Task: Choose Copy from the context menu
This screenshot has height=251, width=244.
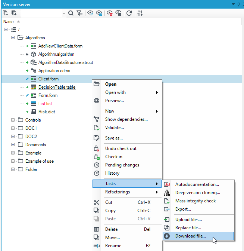Action: [x=127, y=211]
